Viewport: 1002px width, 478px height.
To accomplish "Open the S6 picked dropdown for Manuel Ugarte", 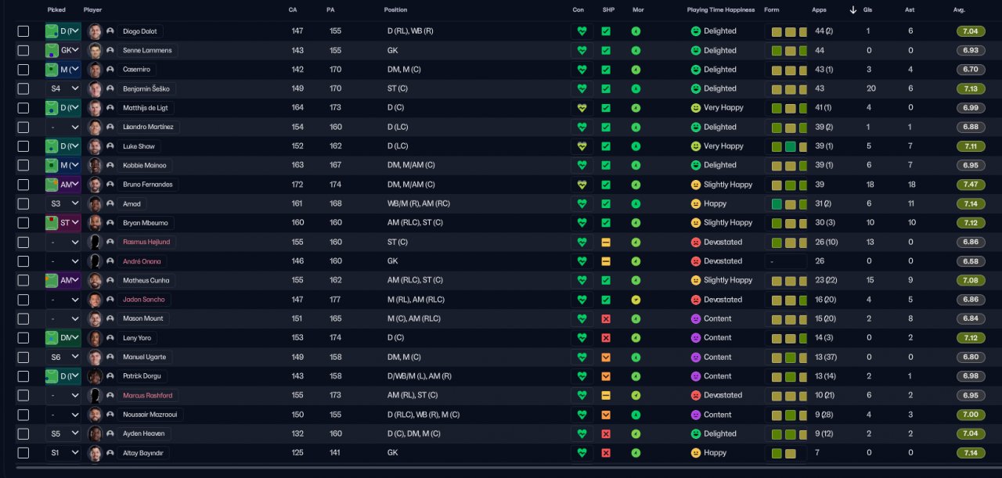I will pyautogui.click(x=63, y=357).
